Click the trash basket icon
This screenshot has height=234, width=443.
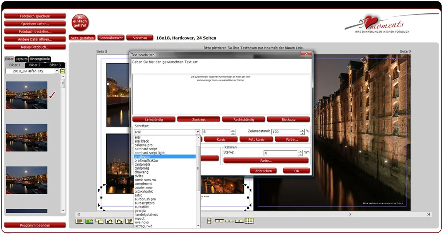[129, 221]
